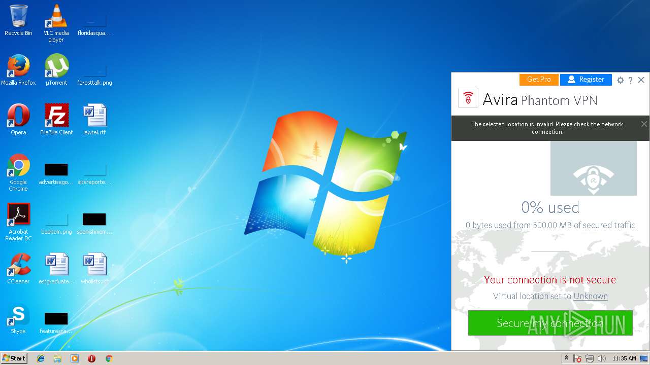Select sitereporte... file icon
This screenshot has height=365, width=650.
[94, 169]
